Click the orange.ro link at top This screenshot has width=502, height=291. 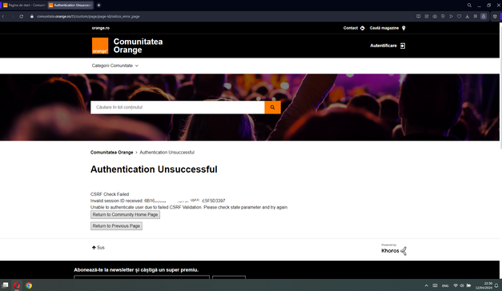pos(101,28)
